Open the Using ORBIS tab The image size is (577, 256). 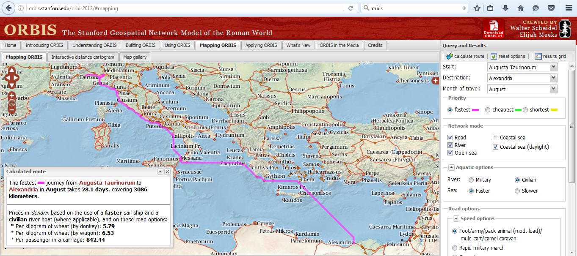tap(177, 45)
